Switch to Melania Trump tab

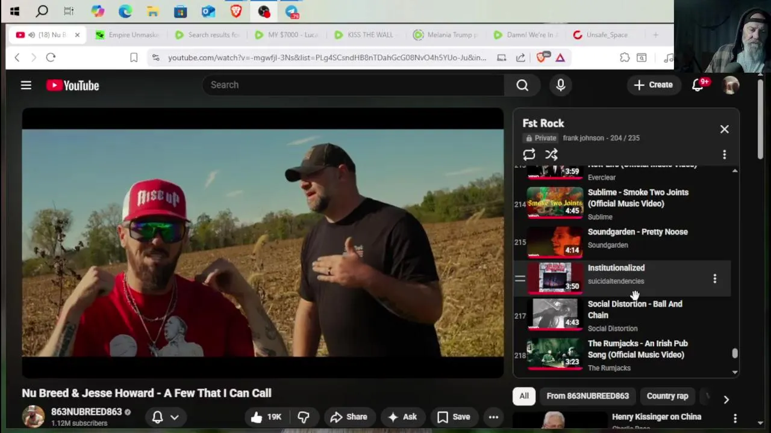coord(446,35)
